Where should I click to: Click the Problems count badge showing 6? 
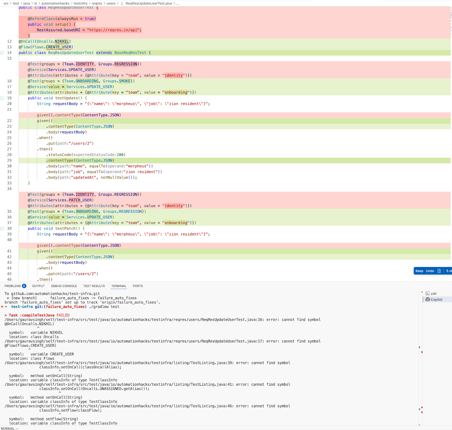tap(24, 286)
